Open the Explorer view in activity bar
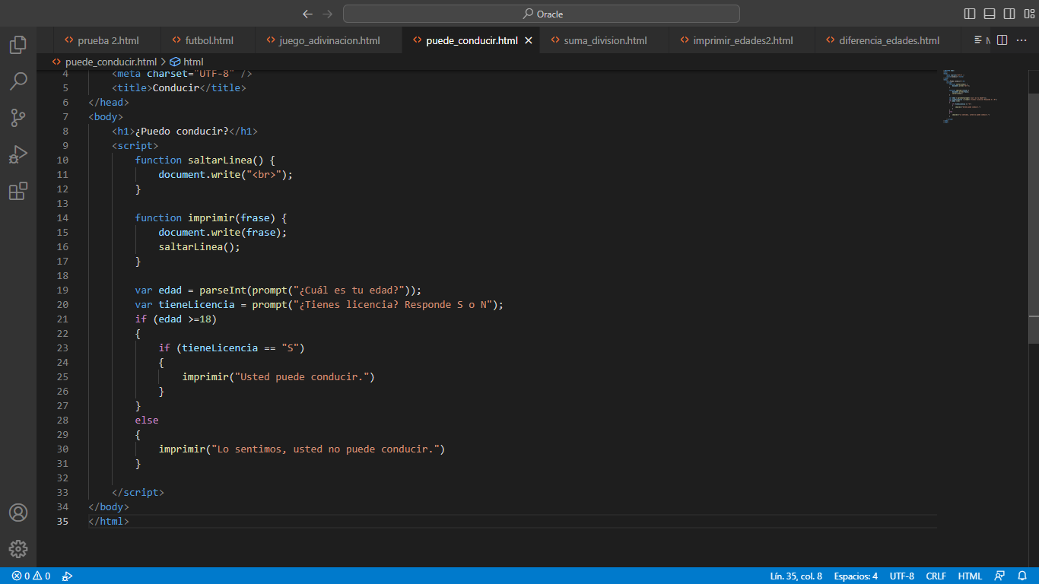 (x=18, y=45)
